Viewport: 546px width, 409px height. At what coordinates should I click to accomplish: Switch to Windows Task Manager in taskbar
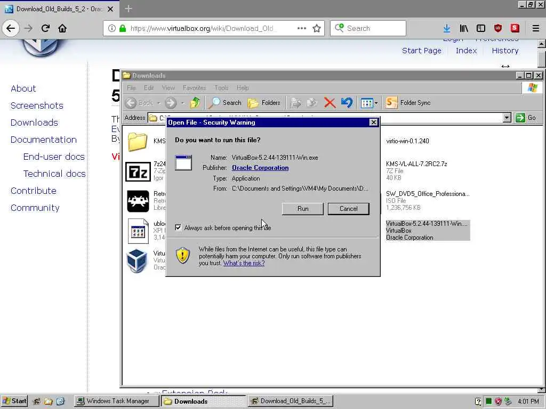[x=116, y=401]
